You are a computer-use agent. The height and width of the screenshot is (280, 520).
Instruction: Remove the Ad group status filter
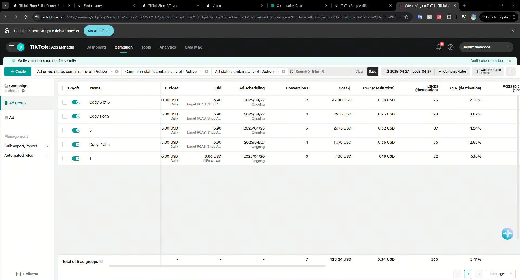[117, 72]
